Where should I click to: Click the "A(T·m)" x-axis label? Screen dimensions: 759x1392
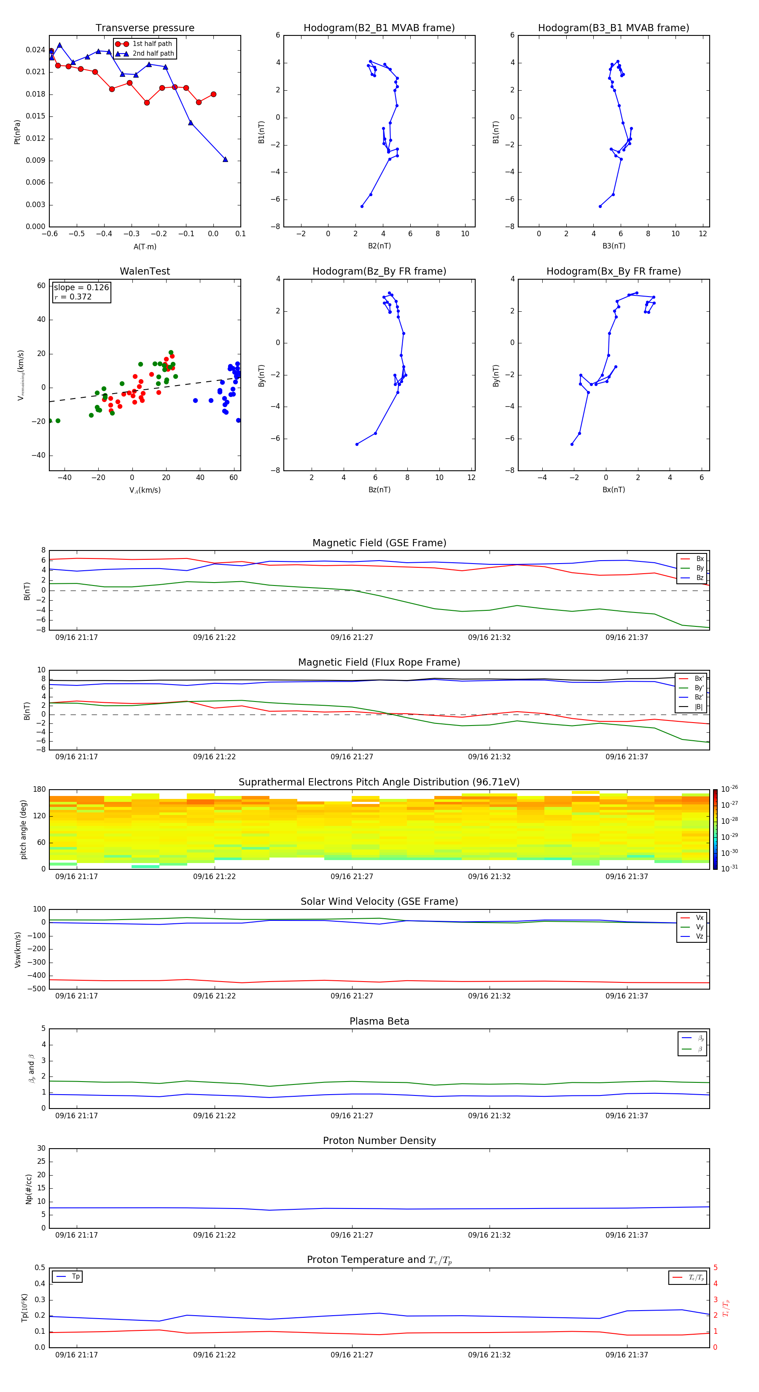point(145,247)
